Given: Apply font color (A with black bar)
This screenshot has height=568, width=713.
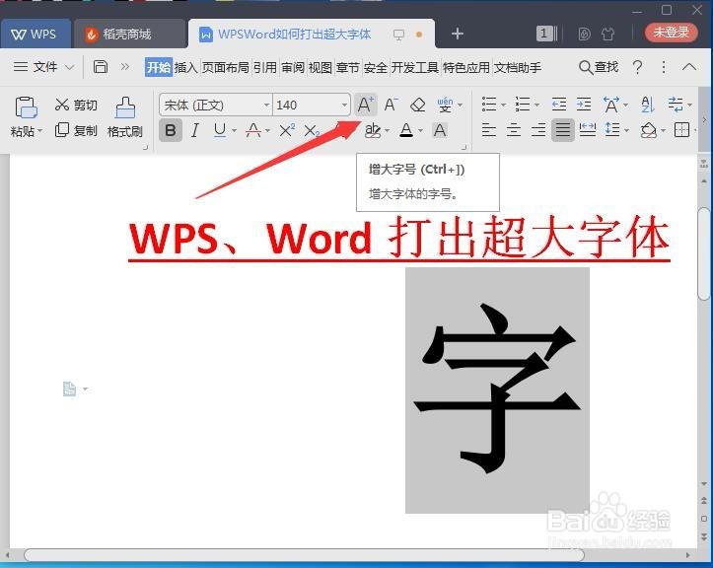Looking at the screenshot, I should [406, 130].
